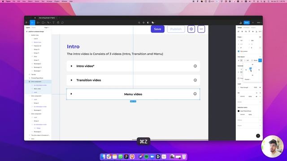This screenshot has width=287, height=161.
Task: Click info icon on Intro video row
Action: coord(195,66)
